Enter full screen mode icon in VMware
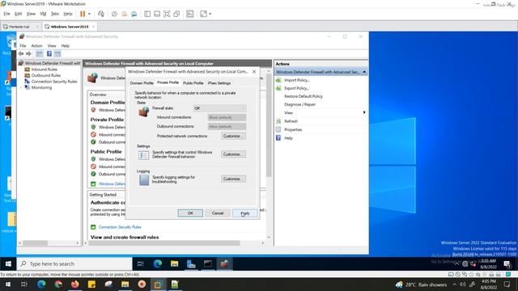The height and width of the screenshot is (291, 518). pos(167,14)
